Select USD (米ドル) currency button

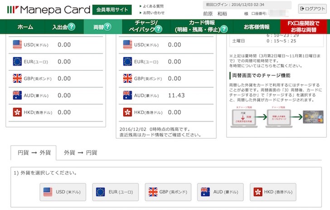[x=63, y=192]
